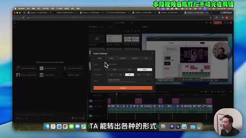This screenshot has height=138, width=246.
Task: Open the Subtitles export tab
Action: point(135,58)
